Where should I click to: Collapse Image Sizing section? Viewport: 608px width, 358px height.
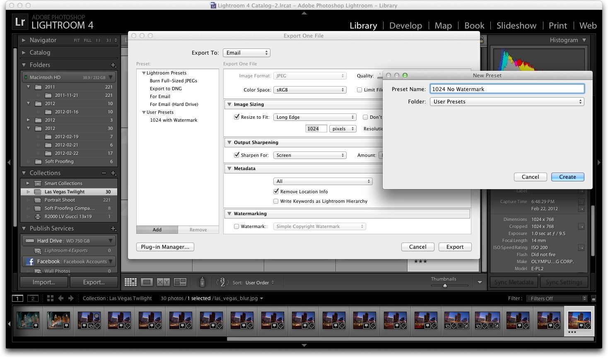tap(229, 104)
